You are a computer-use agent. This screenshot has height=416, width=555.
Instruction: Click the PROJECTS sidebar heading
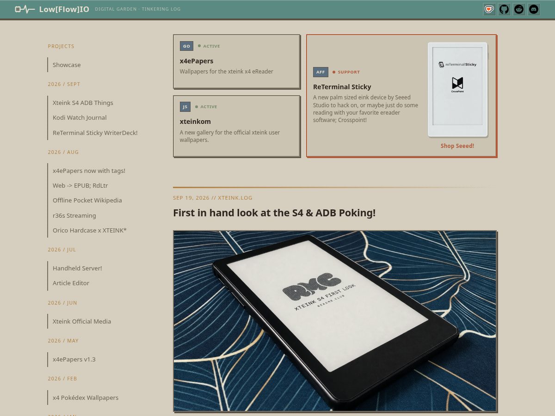point(61,46)
